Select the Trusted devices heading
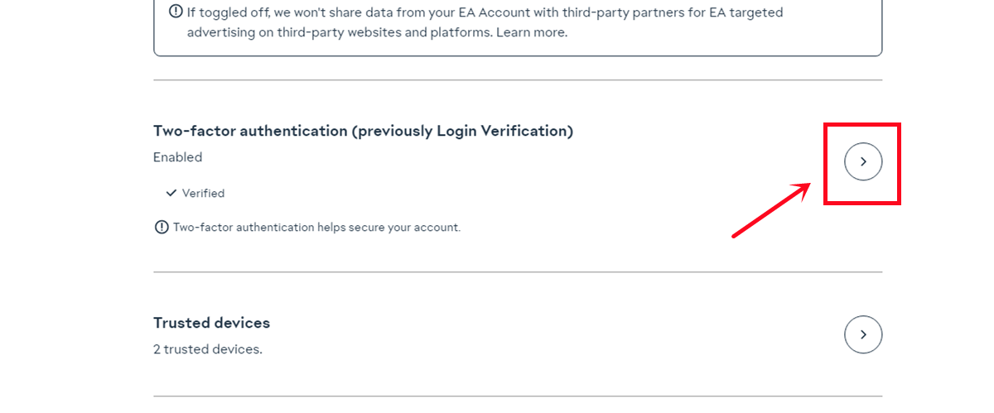This screenshot has height=413, width=994. point(211,323)
